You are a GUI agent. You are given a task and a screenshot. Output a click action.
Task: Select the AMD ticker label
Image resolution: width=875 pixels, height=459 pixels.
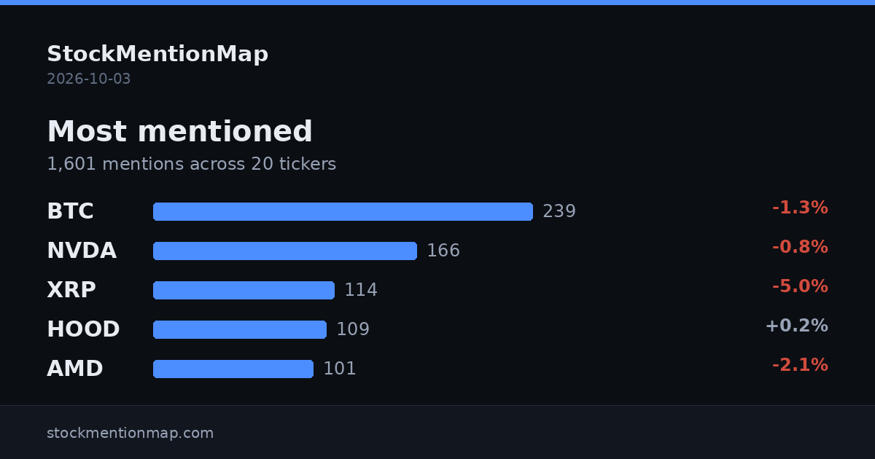(75, 369)
